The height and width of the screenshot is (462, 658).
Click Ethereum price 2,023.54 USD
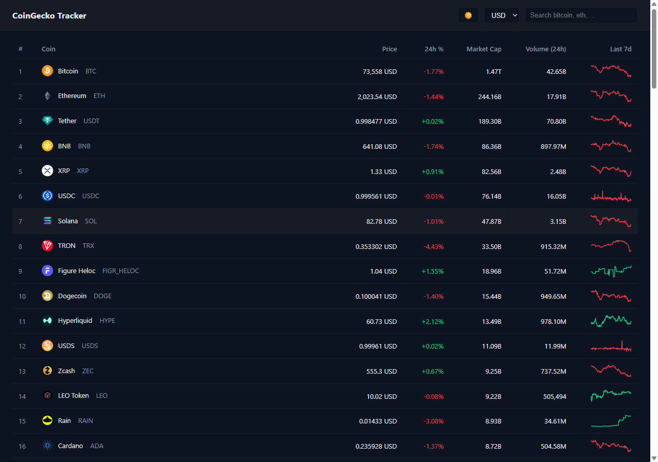(377, 97)
